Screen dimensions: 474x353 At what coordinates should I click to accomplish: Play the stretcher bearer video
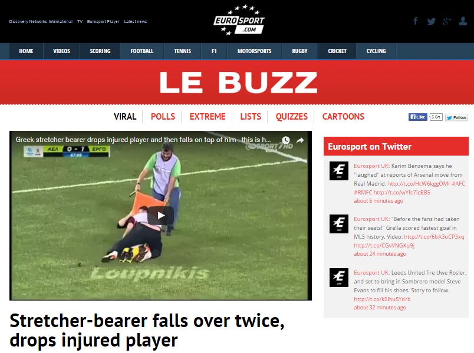tap(161, 216)
